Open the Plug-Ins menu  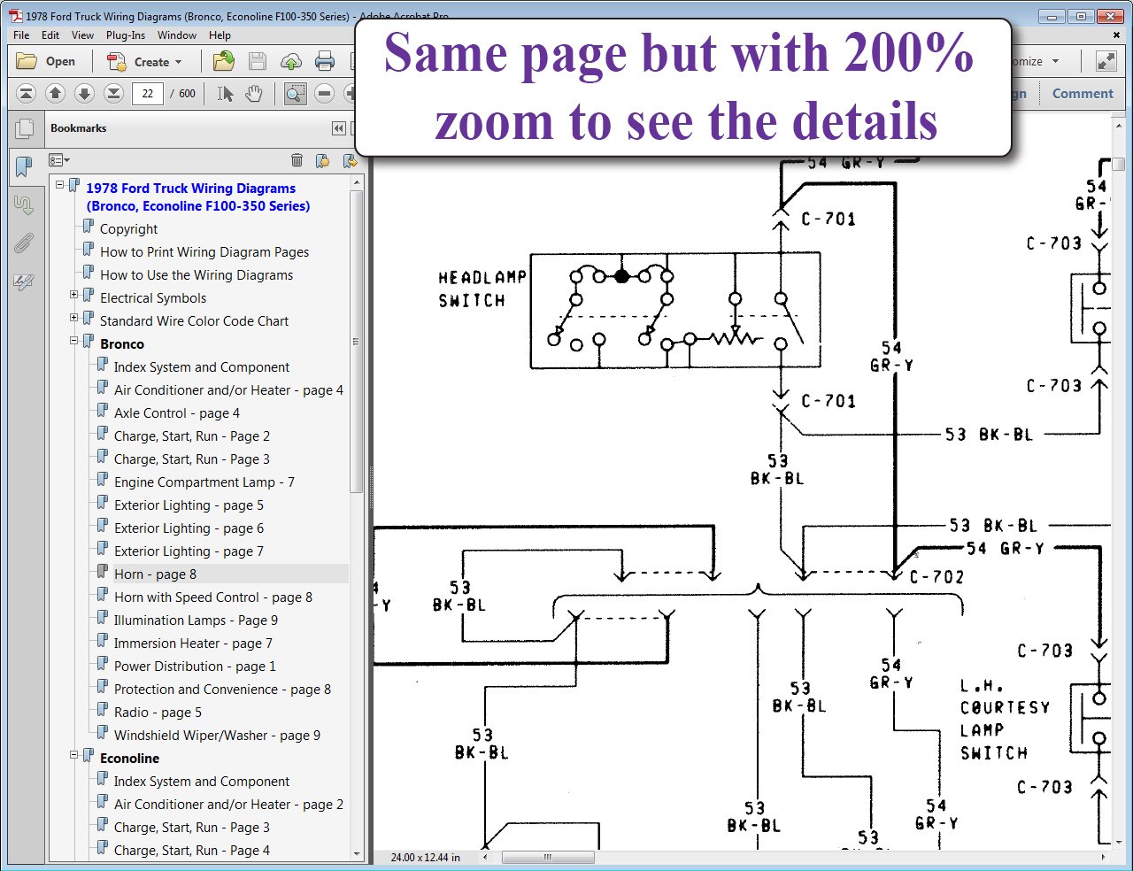pyautogui.click(x=125, y=35)
